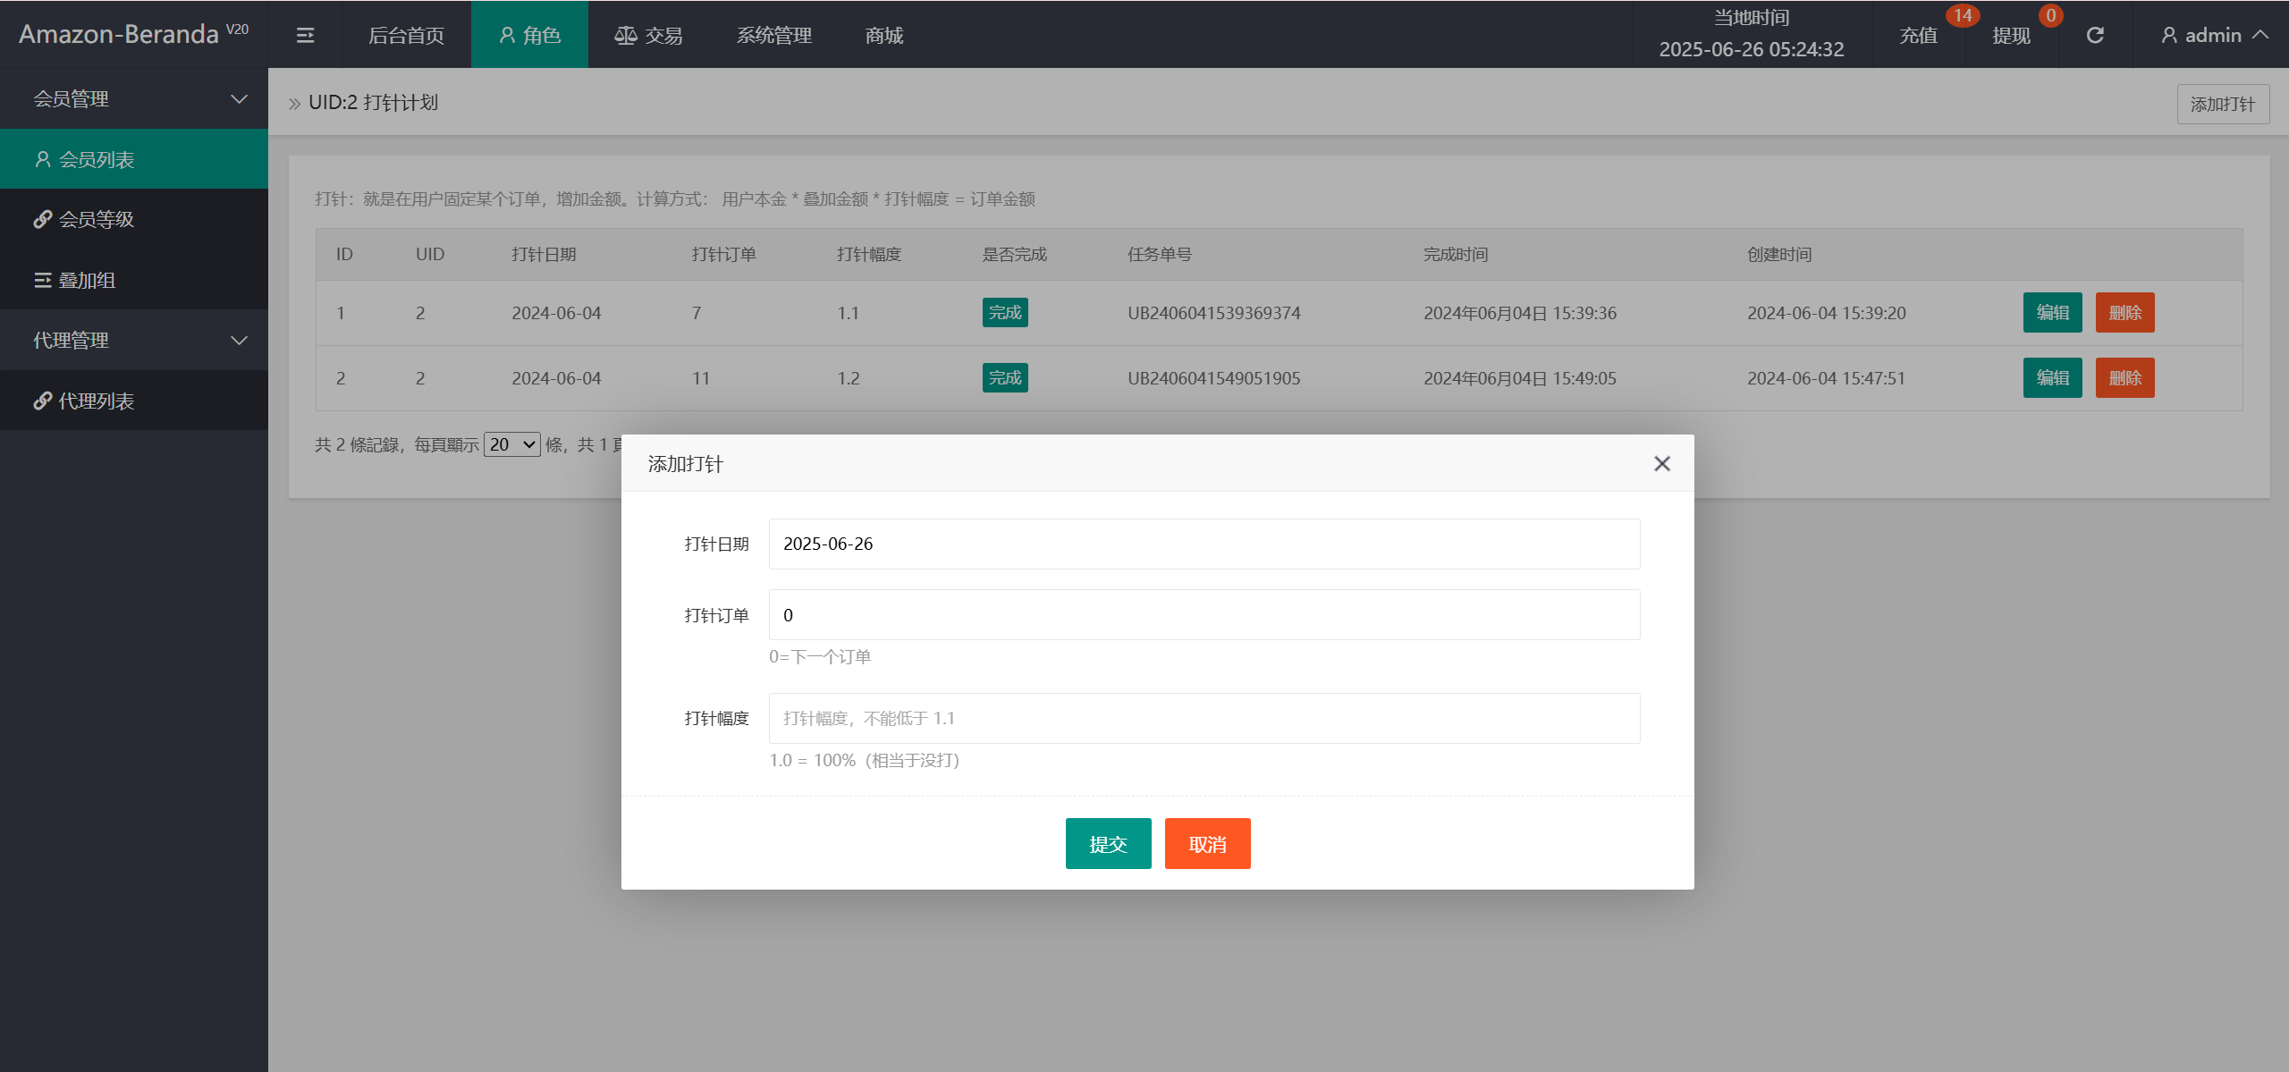Click the refresh icon in top bar
2289x1072 pixels.
2095,35
